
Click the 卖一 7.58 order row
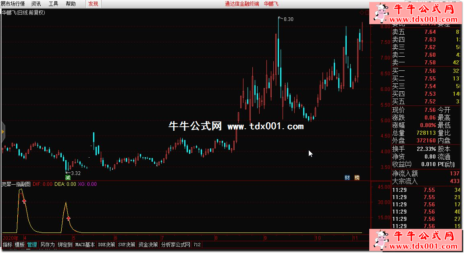426,63
